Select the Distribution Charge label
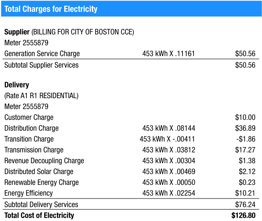Image resolution: width=262 pixels, height=221 pixels. click(31, 128)
